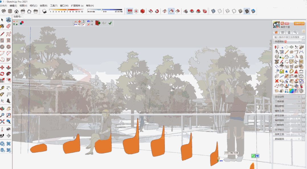The width and height of the screenshot is (307, 169).
Task: Click the red X delete plugin icon
Action: (277, 81)
